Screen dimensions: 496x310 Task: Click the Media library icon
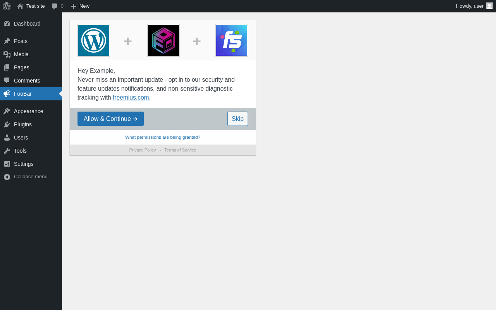pyautogui.click(x=7, y=54)
